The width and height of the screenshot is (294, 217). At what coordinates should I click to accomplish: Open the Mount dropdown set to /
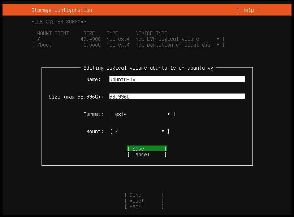coord(140,131)
